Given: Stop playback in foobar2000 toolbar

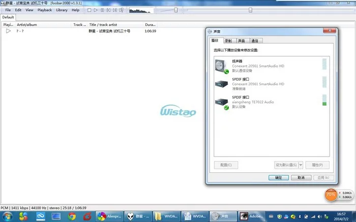Looking at the screenshot, I should point(89,10).
